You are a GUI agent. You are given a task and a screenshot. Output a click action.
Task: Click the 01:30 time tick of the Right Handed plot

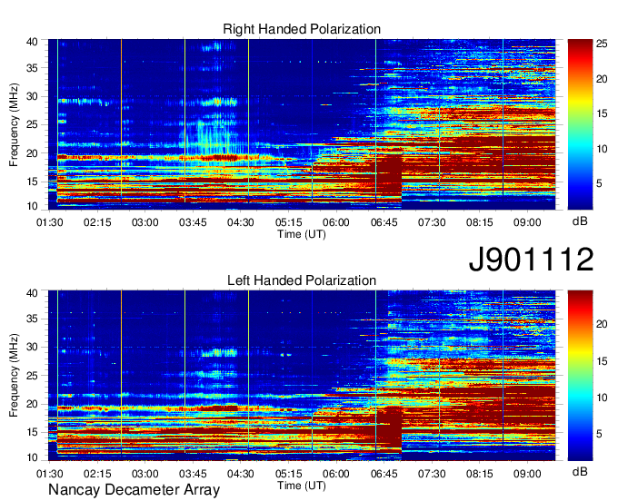click(x=50, y=222)
